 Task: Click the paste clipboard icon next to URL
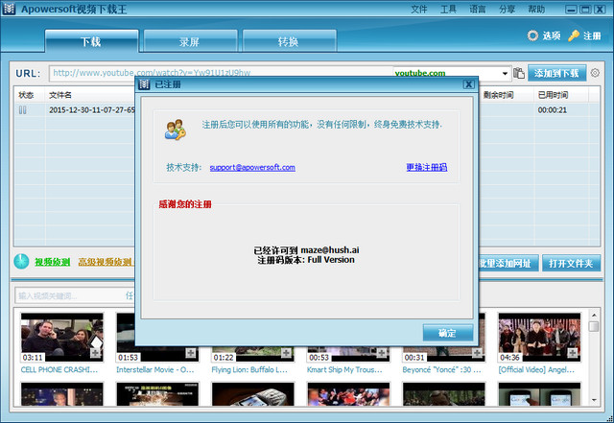point(519,73)
